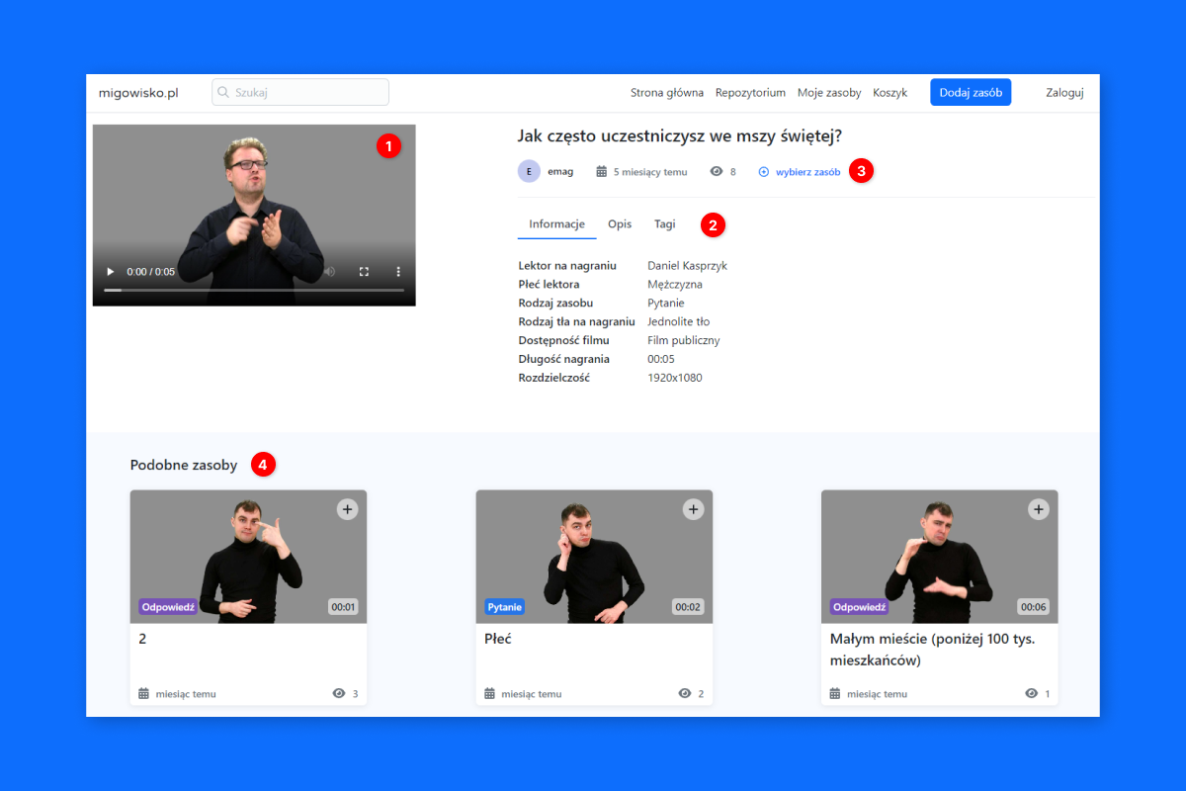1186x791 pixels.
Task: Go to Repozytorium
Action: point(750,93)
